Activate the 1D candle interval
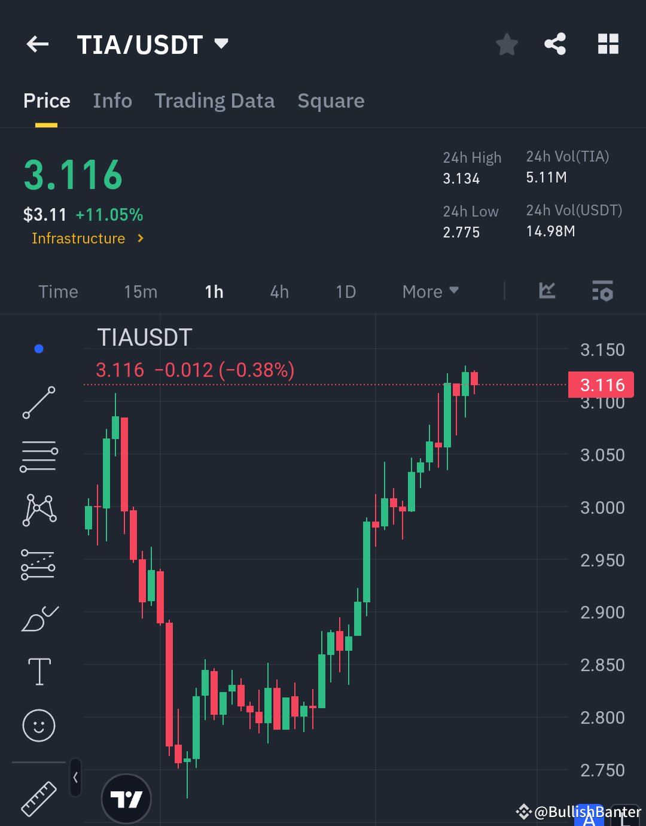This screenshot has height=826, width=646. point(346,291)
